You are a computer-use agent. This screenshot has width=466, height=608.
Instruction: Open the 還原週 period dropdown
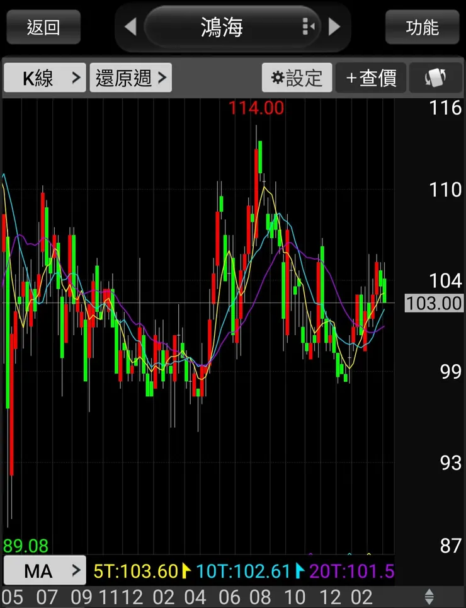130,77
